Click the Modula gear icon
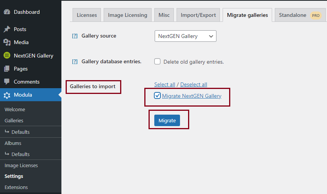The height and width of the screenshot is (194, 327). coord(7,95)
